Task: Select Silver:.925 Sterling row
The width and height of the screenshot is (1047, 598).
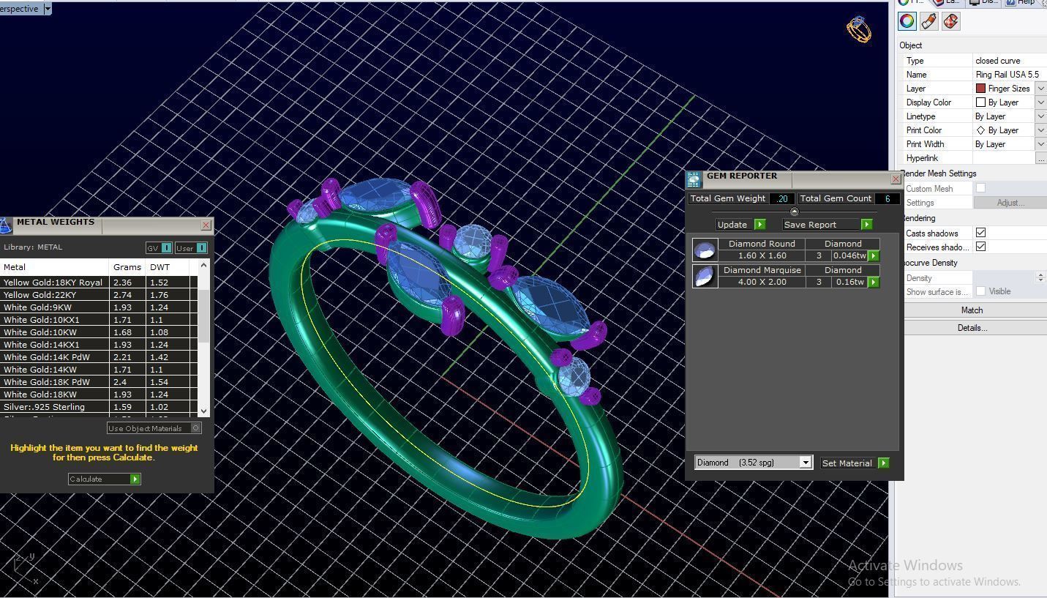Action: (x=99, y=407)
